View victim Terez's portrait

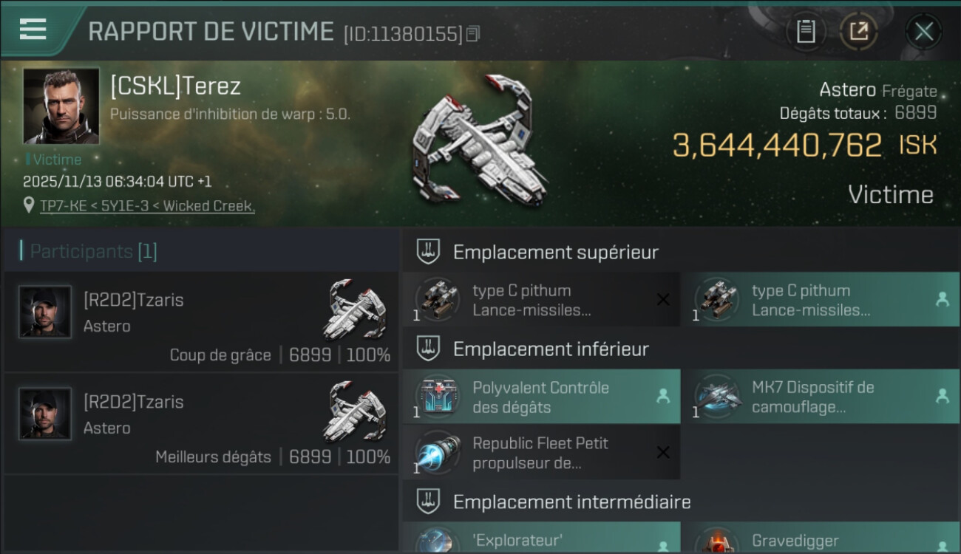pos(61,106)
